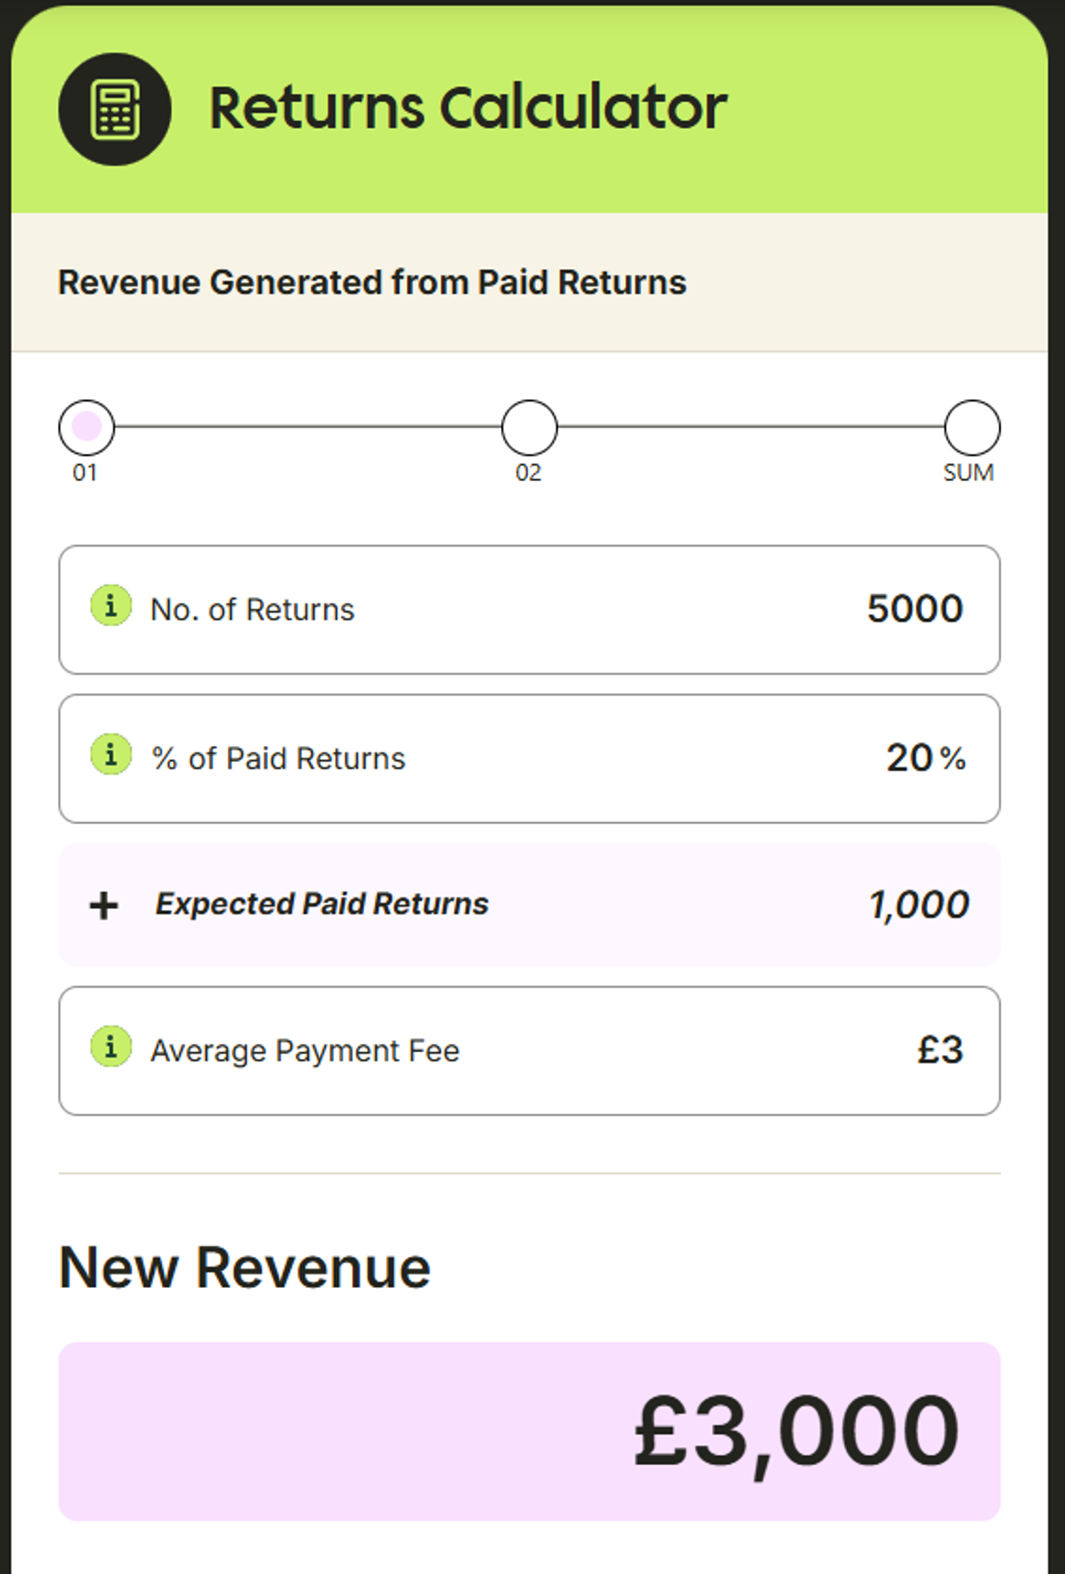Click the 01 step label

85,473
